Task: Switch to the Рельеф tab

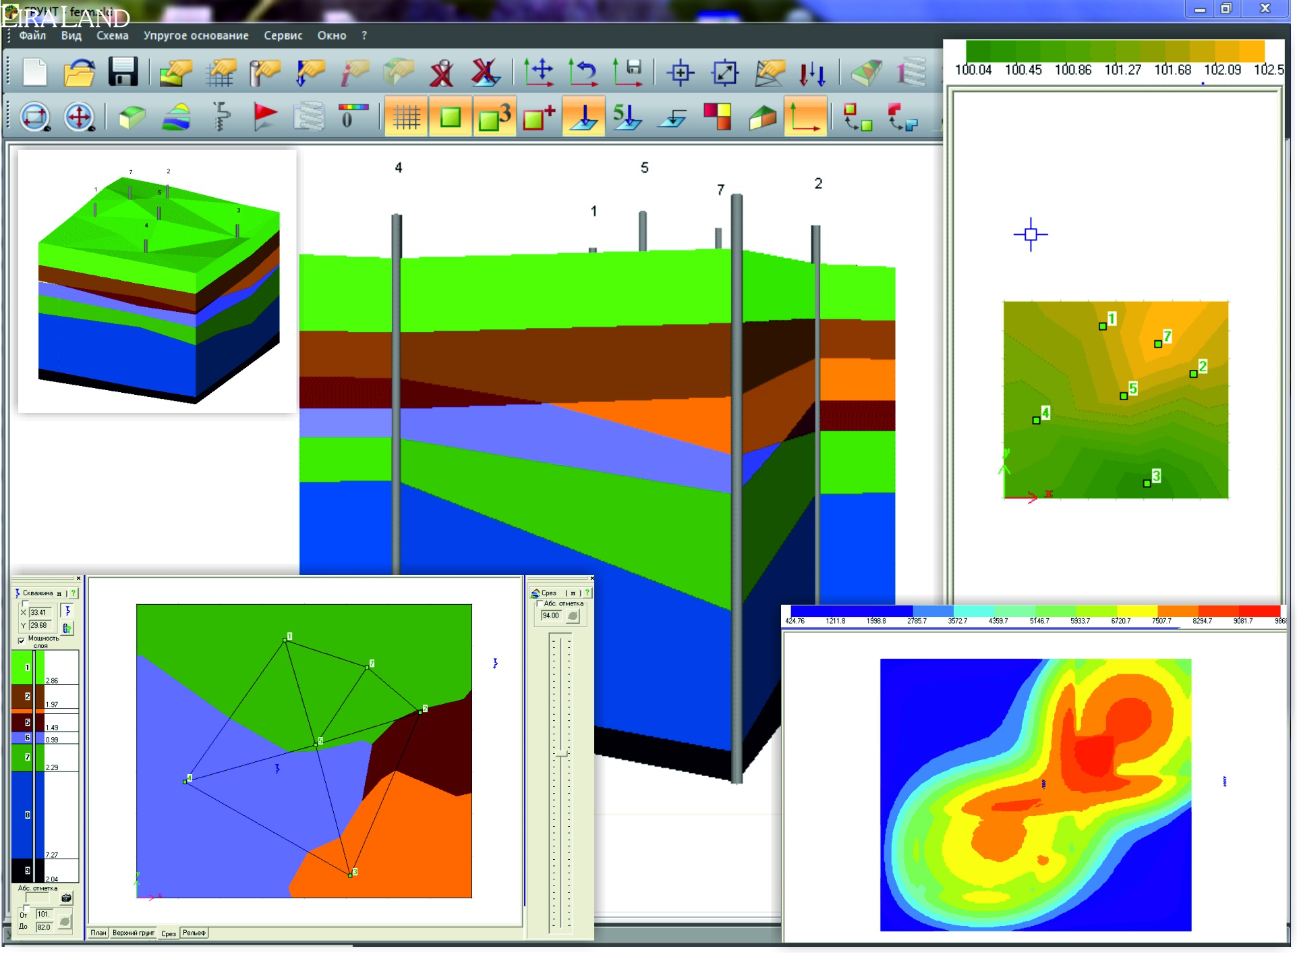Action: 194,933
